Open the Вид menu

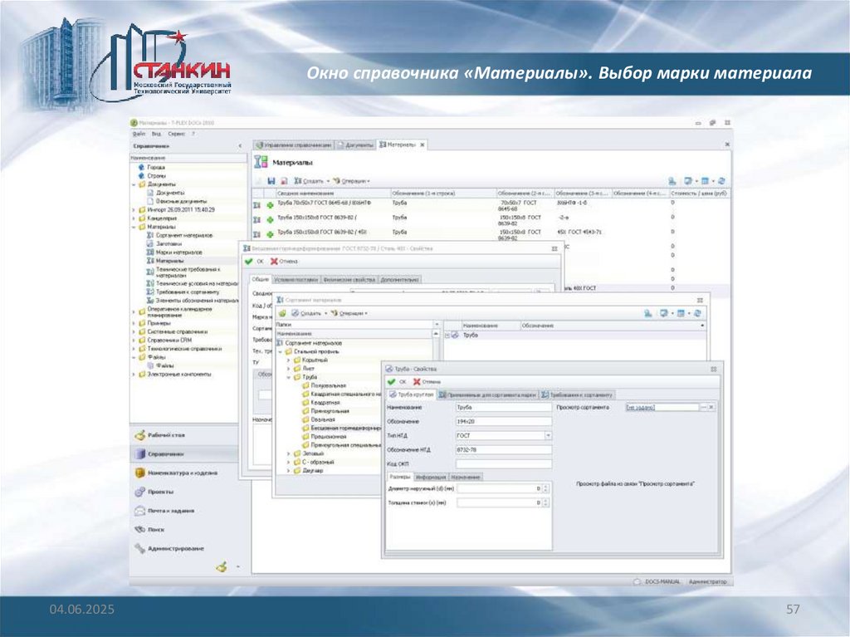tap(156, 134)
